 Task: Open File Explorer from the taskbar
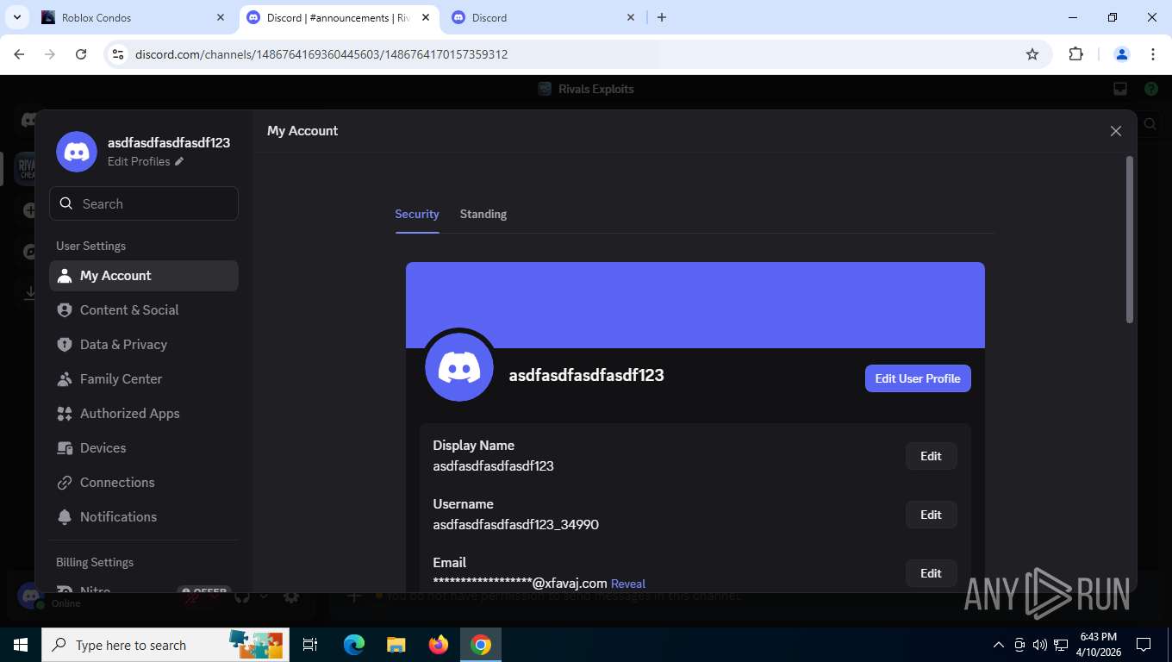click(396, 645)
